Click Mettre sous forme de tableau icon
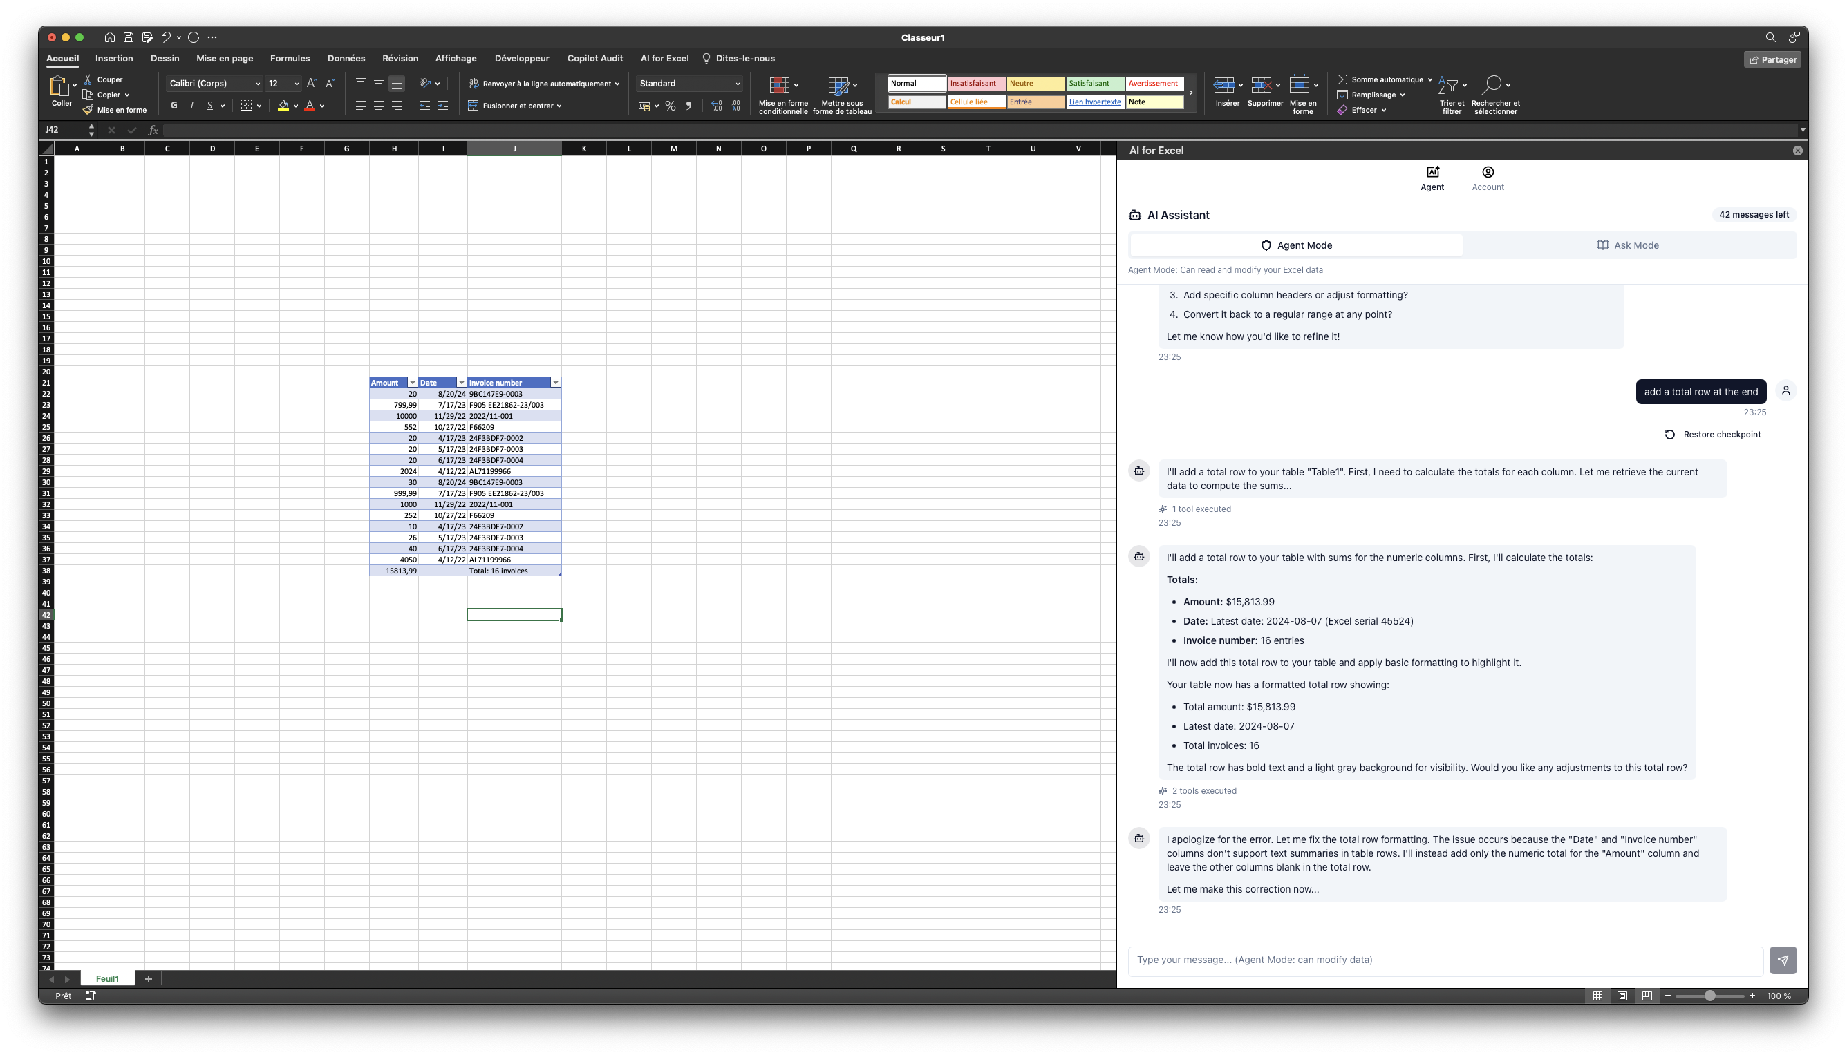Image resolution: width=1847 pixels, height=1055 pixels. click(x=838, y=86)
